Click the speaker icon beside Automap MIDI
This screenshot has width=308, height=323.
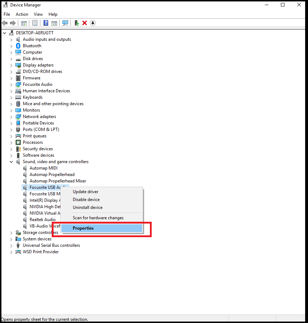(25, 168)
